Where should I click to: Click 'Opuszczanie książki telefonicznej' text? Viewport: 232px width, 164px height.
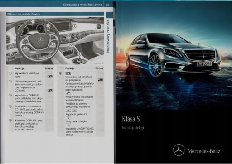(80, 87)
